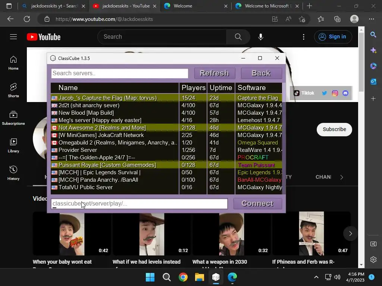This screenshot has width=382, height=286.
Task: Select The-Golden-Apple 24/7 server
Action: (166, 158)
